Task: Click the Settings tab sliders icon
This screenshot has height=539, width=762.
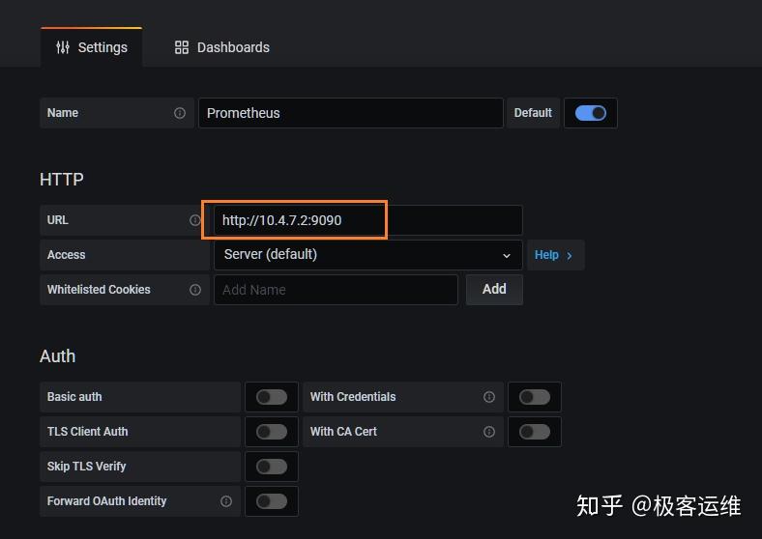Action: pos(63,47)
